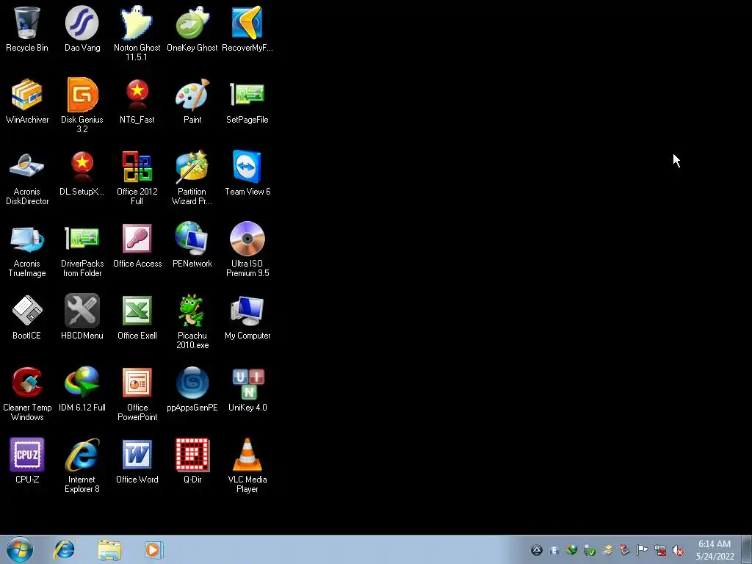752x564 pixels.
Task: Select the My Computer icon
Action: click(x=247, y=317)
